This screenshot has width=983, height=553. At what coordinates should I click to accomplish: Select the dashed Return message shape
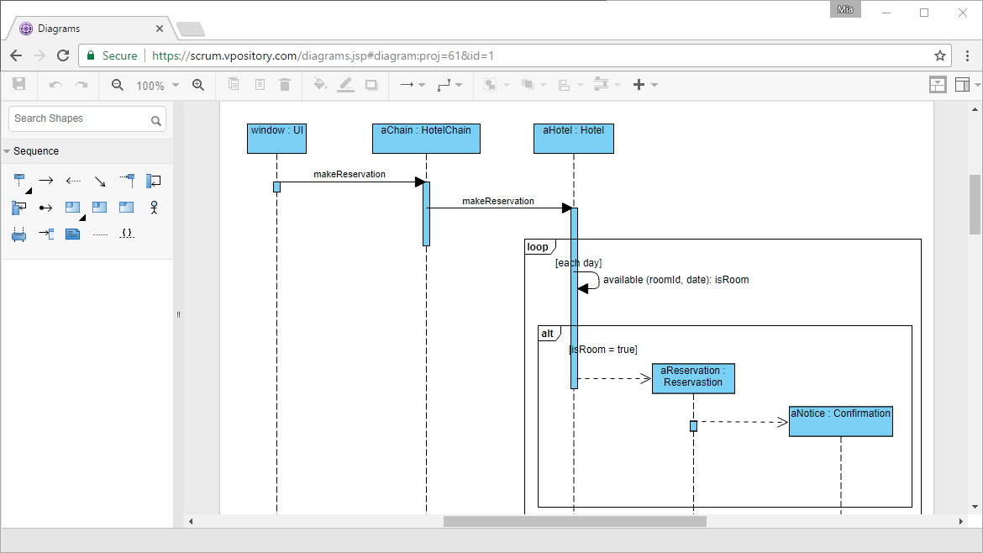click(x=73, y=181)
